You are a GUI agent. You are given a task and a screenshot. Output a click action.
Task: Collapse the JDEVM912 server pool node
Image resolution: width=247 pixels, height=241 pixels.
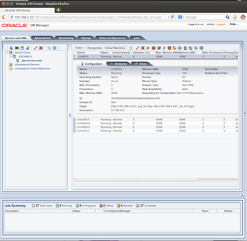click(x=10, y=57)
